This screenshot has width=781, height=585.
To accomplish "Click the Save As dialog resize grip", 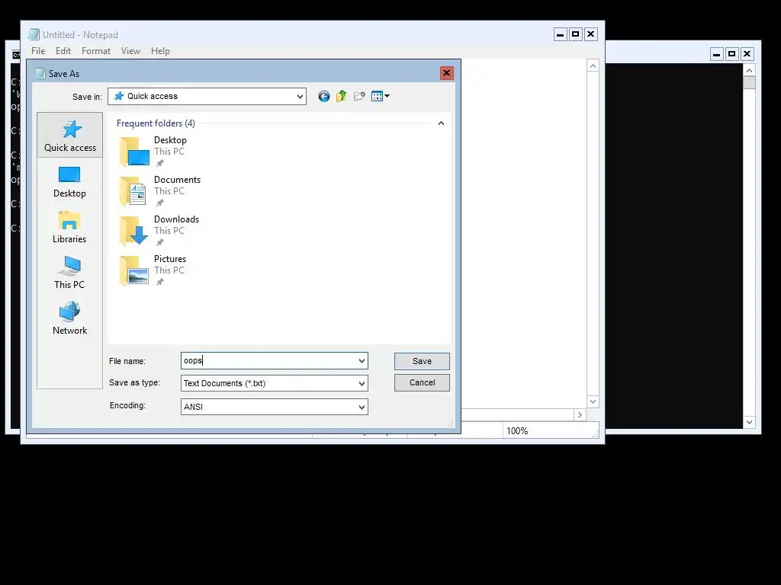I will pyautogui.click(x=450, y=424).
